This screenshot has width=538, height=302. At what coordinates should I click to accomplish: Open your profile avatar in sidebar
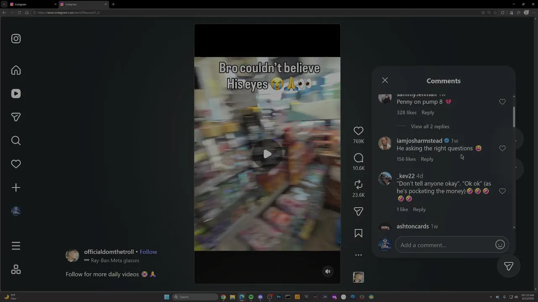(16, 211)
